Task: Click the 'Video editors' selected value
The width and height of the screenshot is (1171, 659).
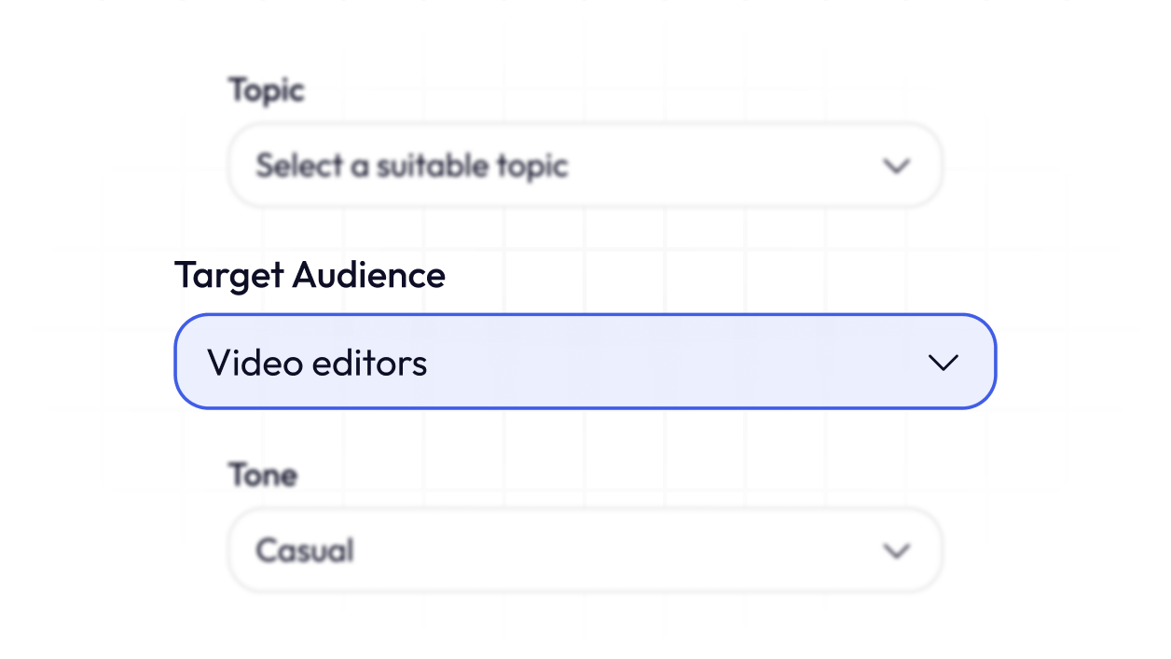Action: tap(317, 363)
